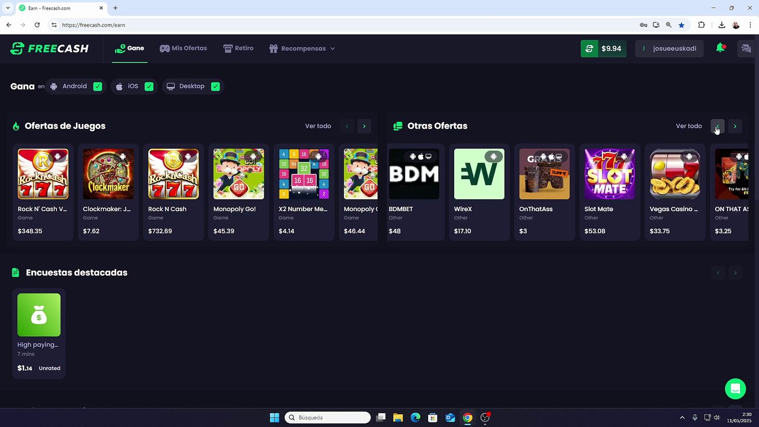Go to Mis Ofertas tab
The image size is (759, 427).
pyautogui.click(x=183, y=48)
